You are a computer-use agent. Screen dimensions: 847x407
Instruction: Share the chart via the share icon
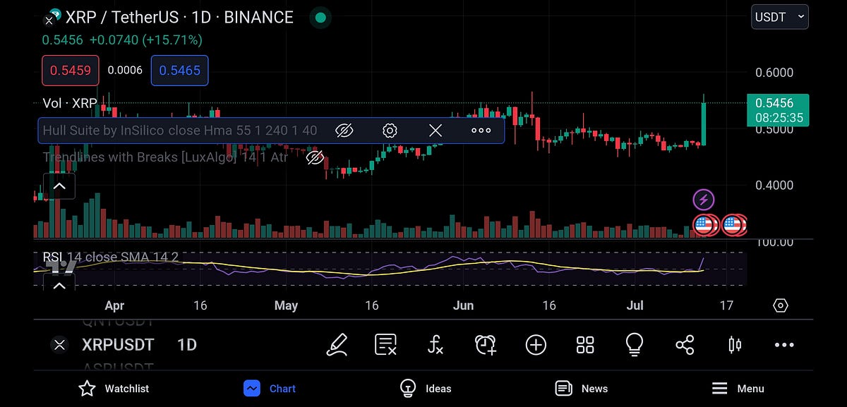tap(684, 345)
